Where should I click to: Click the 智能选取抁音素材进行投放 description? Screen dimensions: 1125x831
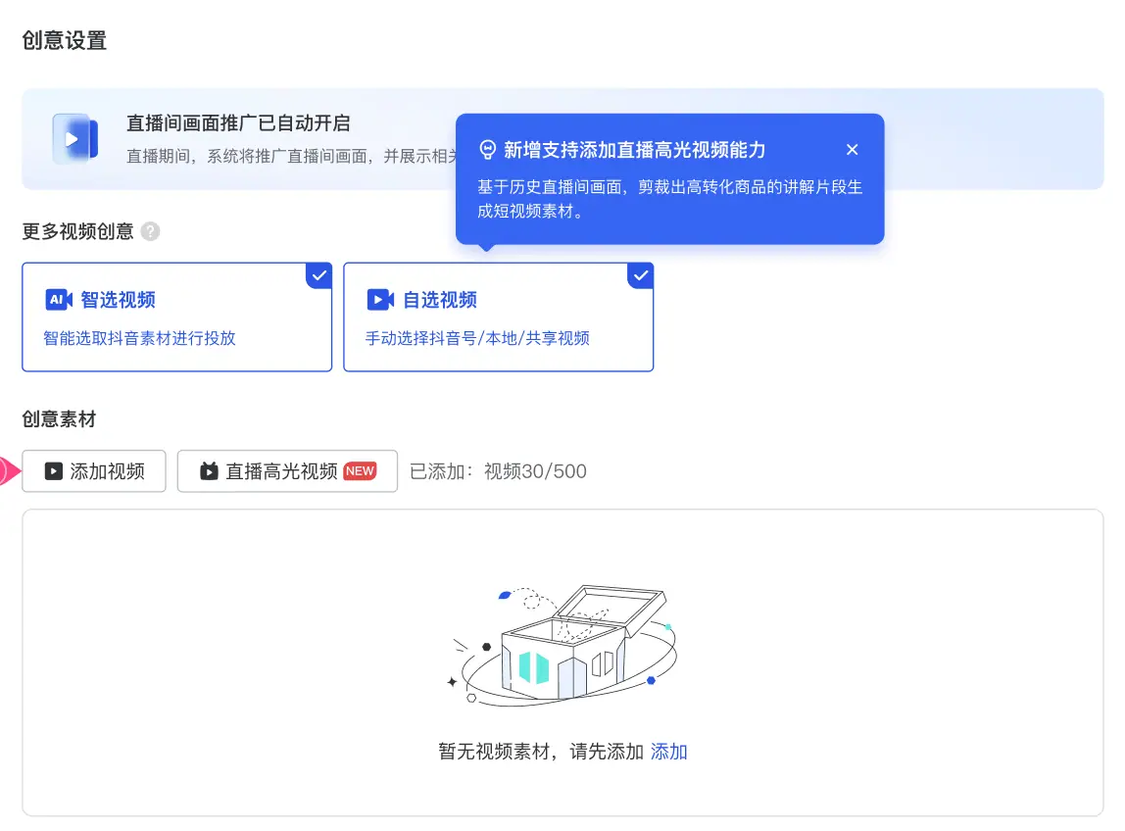[x=139, y=338]
